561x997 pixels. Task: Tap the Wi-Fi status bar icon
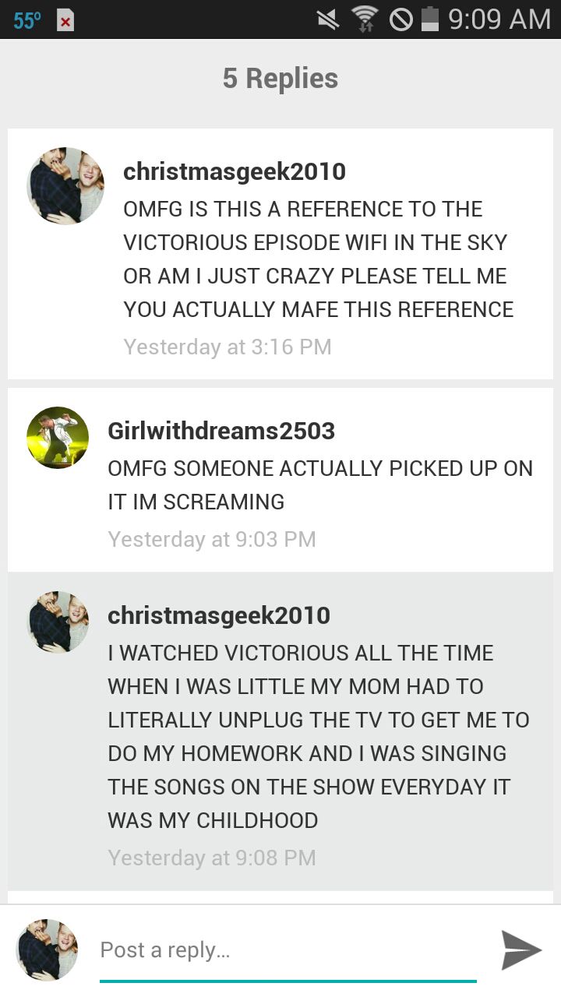point(365,19)
